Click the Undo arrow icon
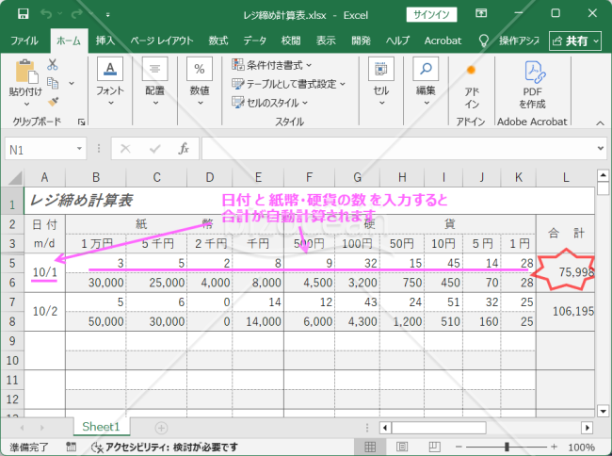The height and width of the screenshot is (456, 612). click(x=46, y=14)
